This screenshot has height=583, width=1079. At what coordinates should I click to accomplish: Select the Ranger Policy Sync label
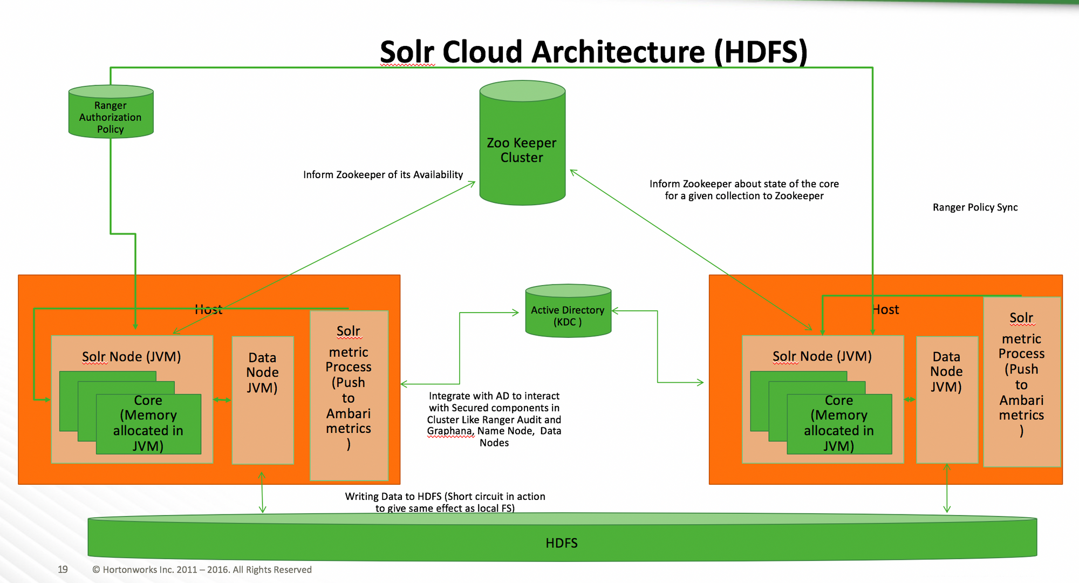coord(975,207)
